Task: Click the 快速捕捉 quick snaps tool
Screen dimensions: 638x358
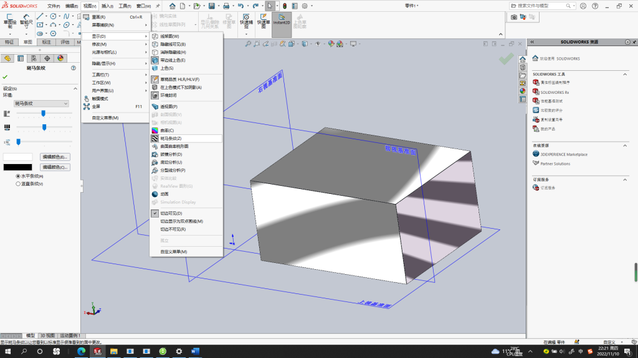Action: [x=246, y=21]
